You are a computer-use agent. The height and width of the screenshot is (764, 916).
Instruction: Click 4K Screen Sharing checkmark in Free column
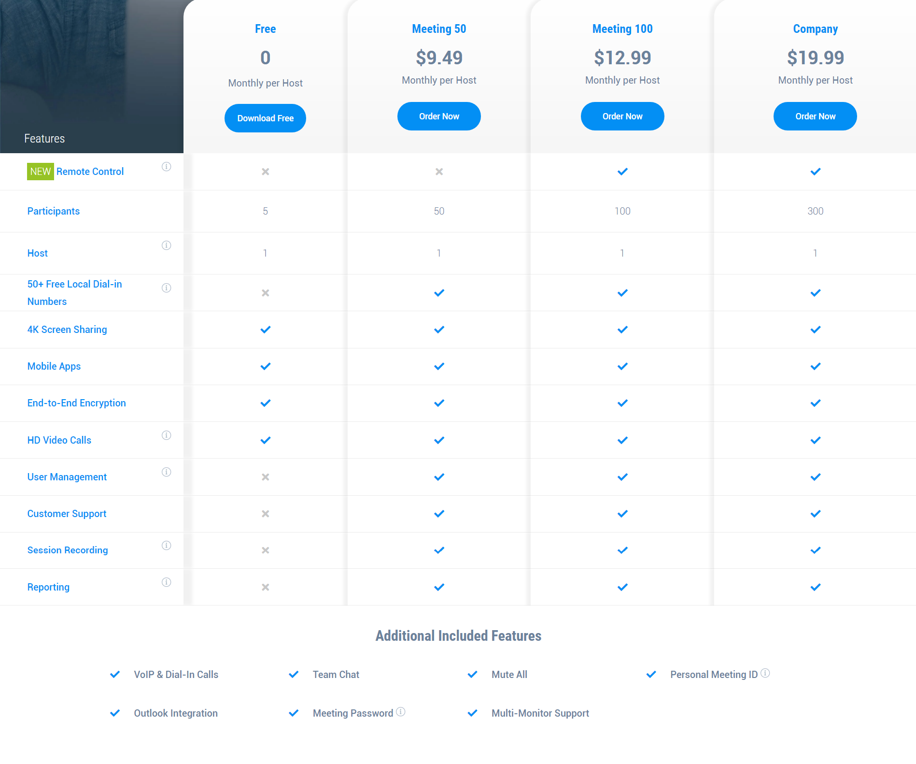click(266, 330)
